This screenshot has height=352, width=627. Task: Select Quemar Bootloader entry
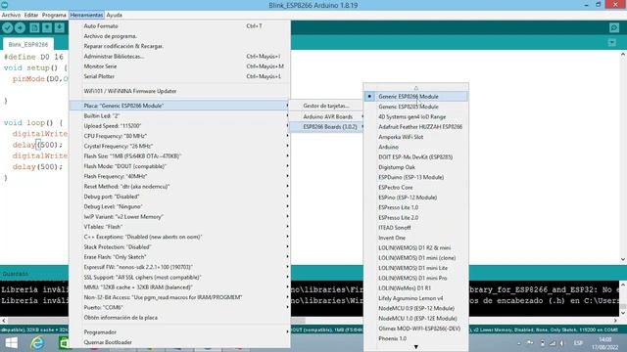(179, 342)
